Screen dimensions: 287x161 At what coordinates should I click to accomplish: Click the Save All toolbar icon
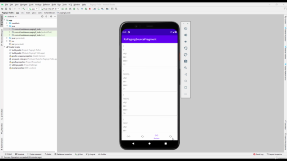click(x=6, y=9)
